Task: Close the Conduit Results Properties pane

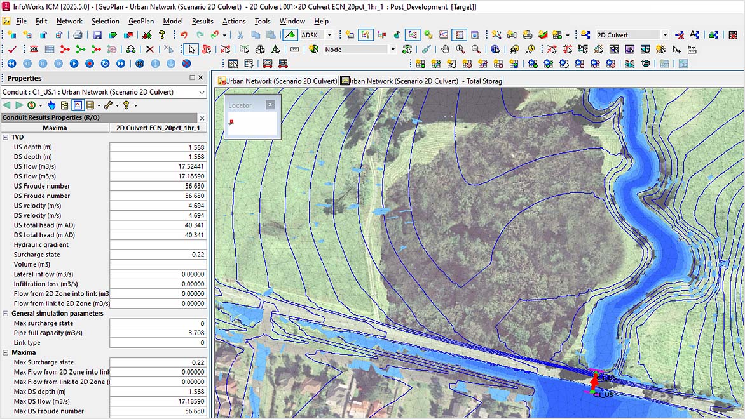Action: pos(202,118)
